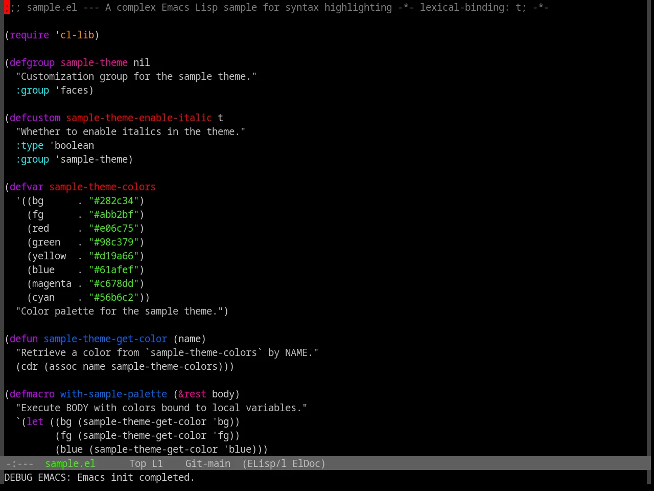This screenshot has width=654, height=491.
Task: Click the "#abb2bf" color string
Action: [x=114, y=214]
